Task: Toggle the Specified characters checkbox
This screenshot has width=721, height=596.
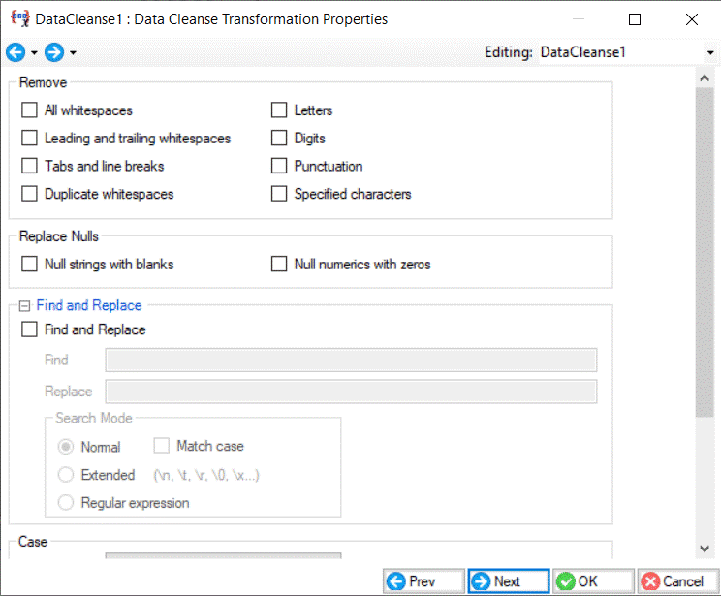Action: [x=279, y=194]
